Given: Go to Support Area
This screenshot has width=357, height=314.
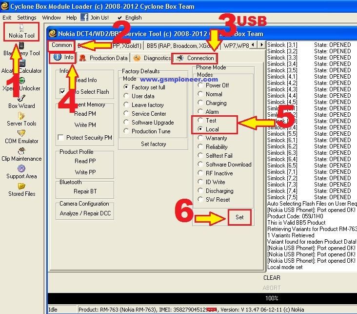Looking at the screenshot, I should (x=21, y=172).
